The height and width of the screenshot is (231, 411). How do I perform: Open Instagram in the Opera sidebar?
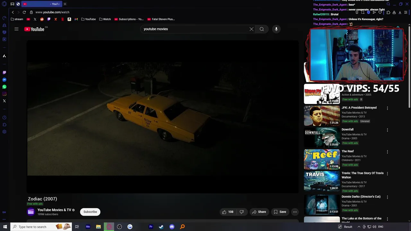click(x=4, y=94)
